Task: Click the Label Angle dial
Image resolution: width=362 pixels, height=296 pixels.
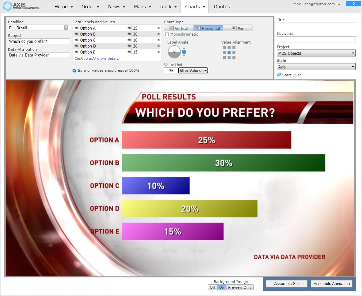Action: pos(174,51)
